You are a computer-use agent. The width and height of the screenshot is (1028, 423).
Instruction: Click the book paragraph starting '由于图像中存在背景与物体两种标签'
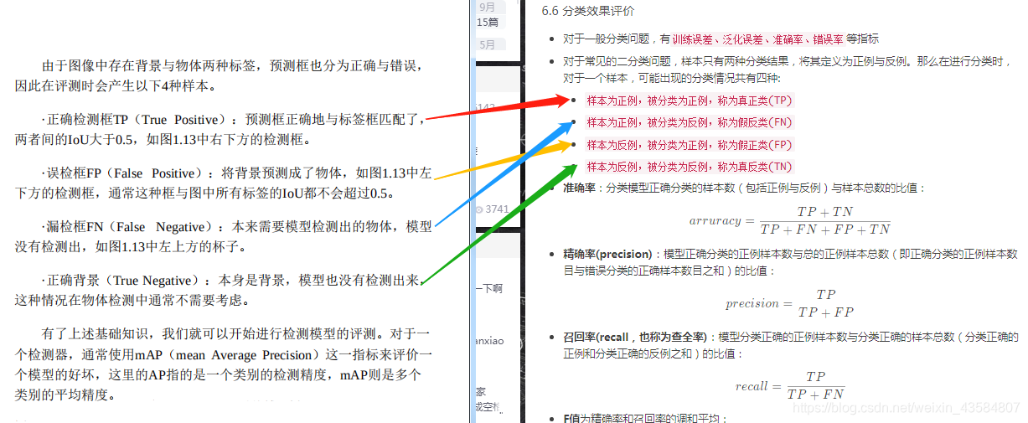224,75
